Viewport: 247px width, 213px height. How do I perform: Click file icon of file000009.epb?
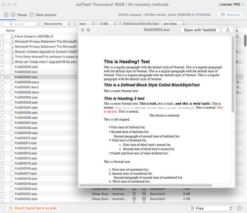(x=12, y=133)
